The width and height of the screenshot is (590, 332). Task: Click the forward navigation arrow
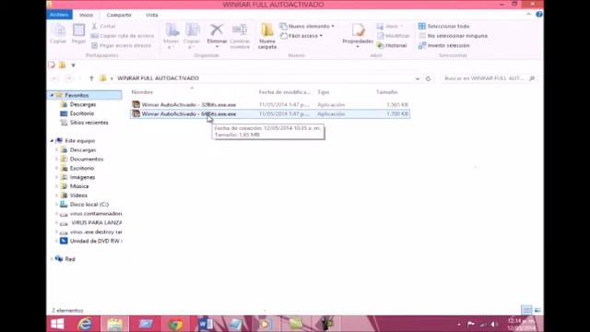(68, 78)
